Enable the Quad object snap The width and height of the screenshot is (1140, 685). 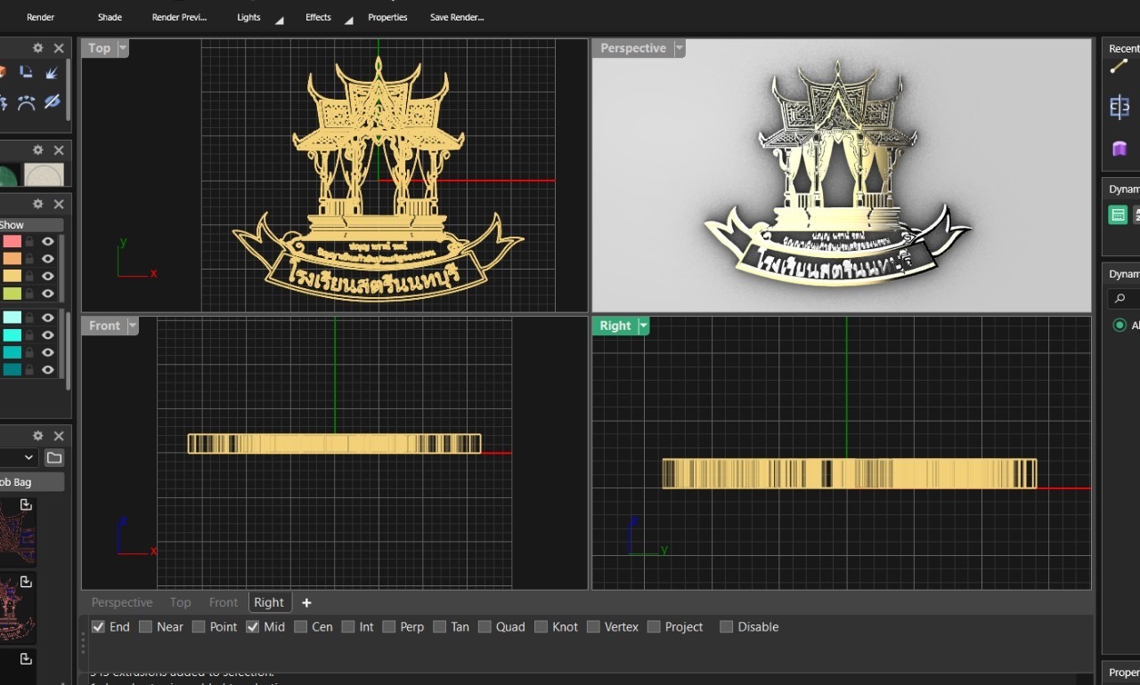pos(484,626)
